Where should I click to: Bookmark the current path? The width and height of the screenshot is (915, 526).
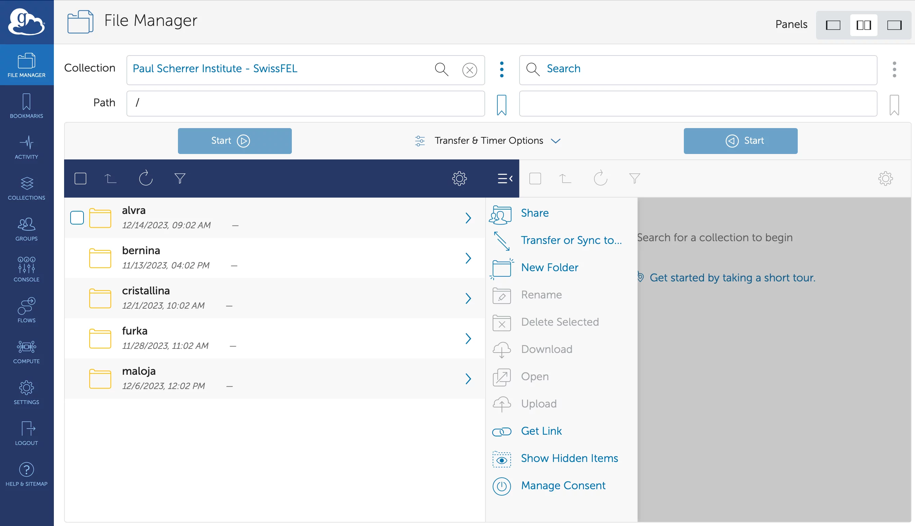click(502, 104)
